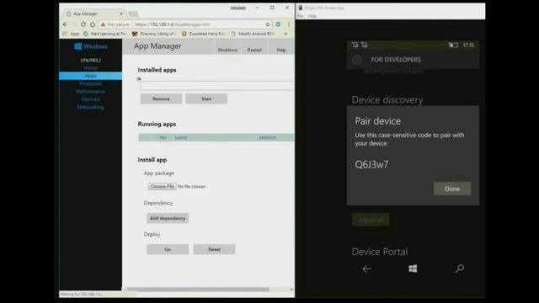This screenshot has height=303, width=539.
Task: Tap the second SIM signal icon on the phone
Action: pyautogui.click(x=365, y=45)
